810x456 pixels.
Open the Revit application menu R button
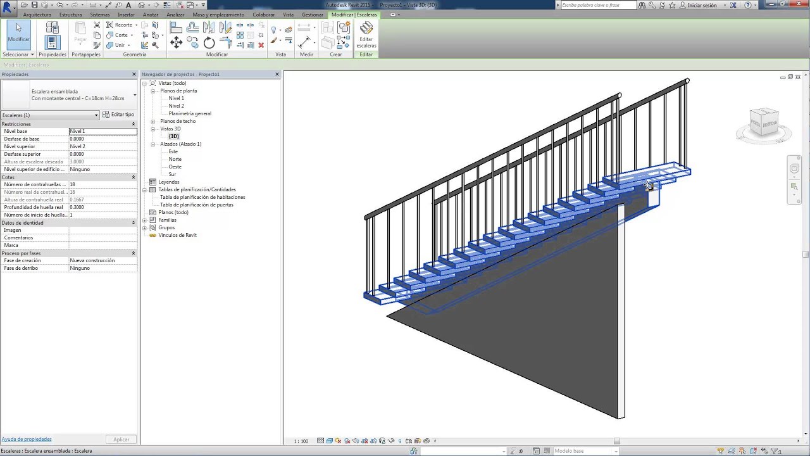pos(8,8)
